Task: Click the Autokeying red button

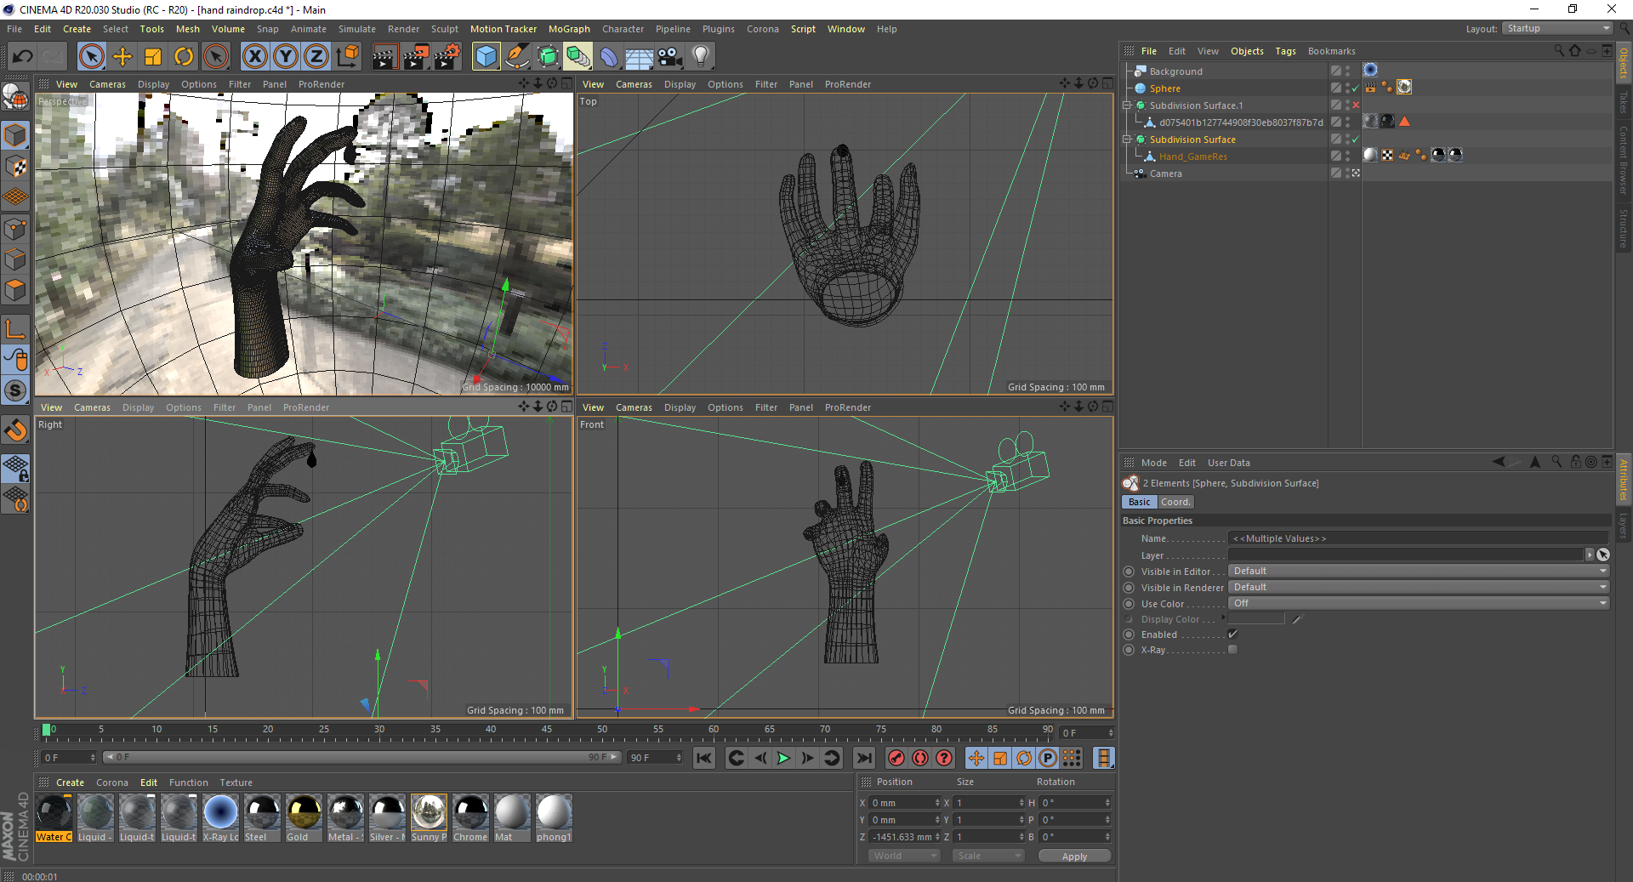Action: click(920, 758)
